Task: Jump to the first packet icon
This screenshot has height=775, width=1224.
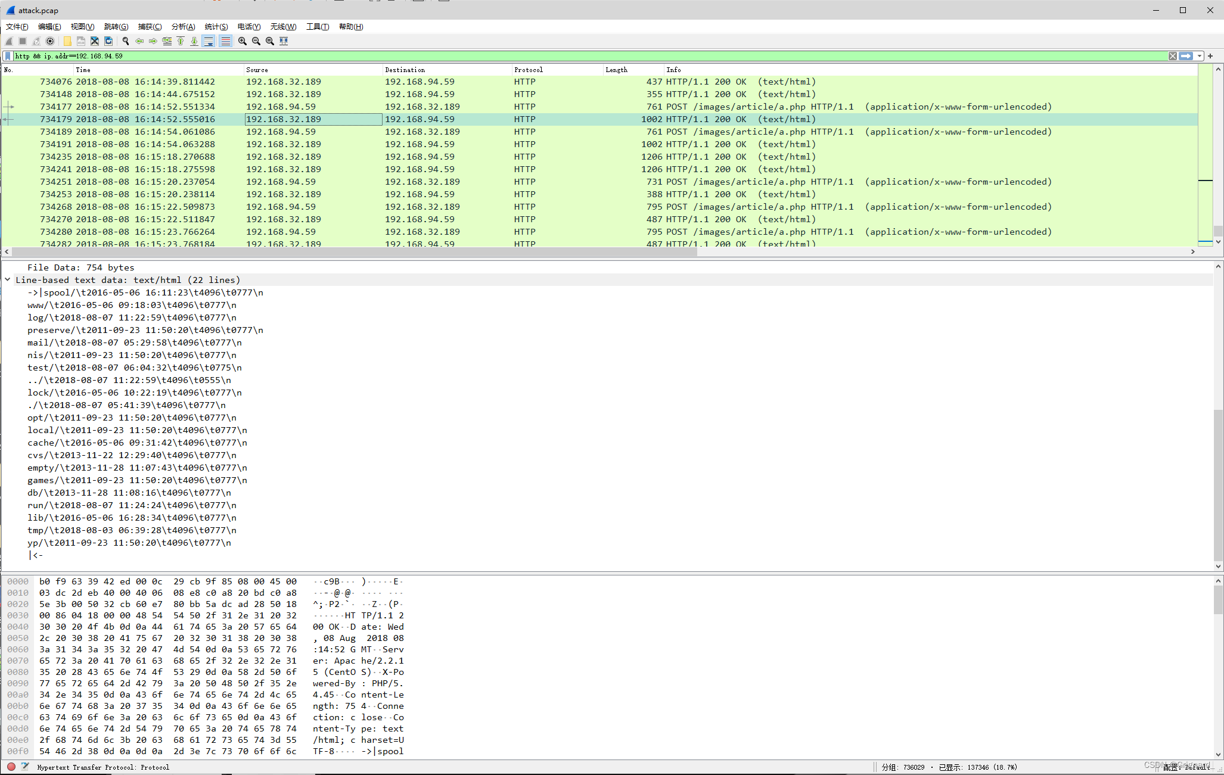Action: click(181, 41)
